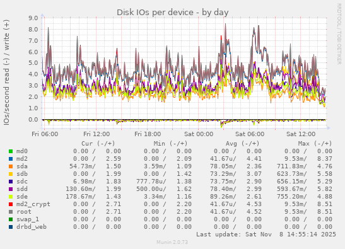
Task: Click the md2 max write value 8.37
Action: [x=325, y=159]
